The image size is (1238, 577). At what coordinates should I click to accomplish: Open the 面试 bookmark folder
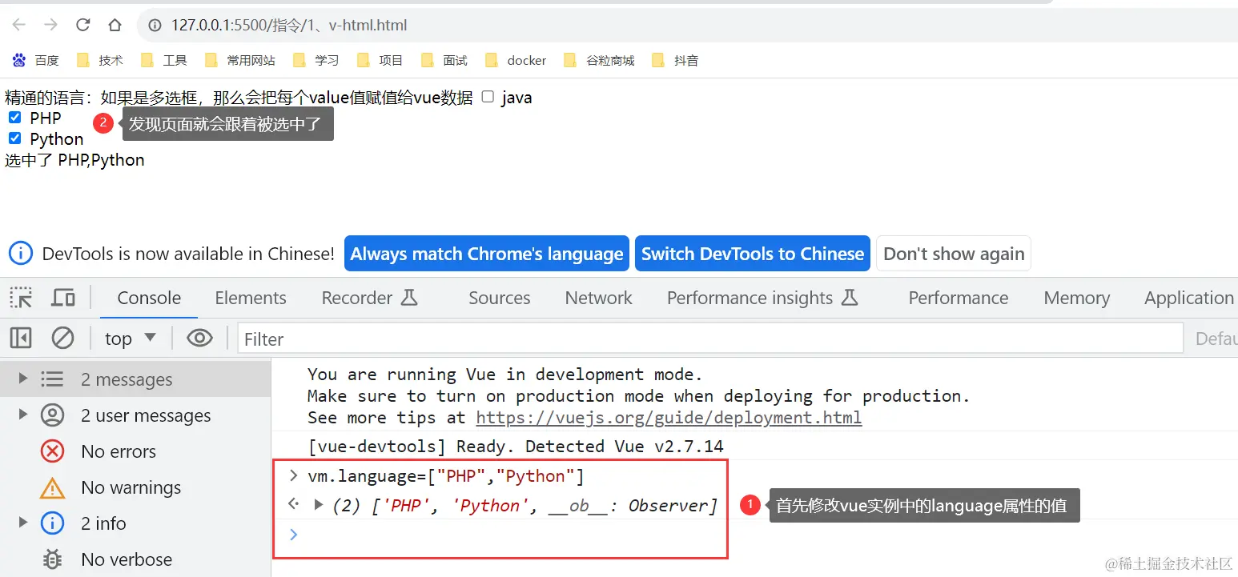[x=444, y=60]
